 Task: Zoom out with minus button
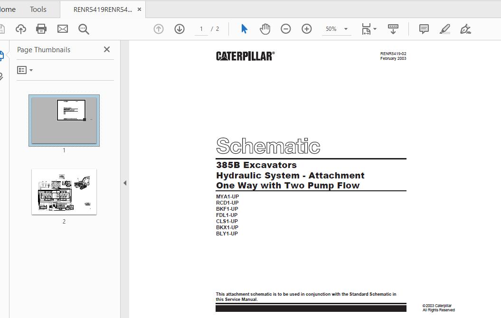point(286,29)
